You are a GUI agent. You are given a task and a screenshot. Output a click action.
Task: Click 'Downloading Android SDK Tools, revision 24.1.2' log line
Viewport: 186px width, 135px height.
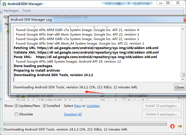pyautogui.click(x=53, y=75)
